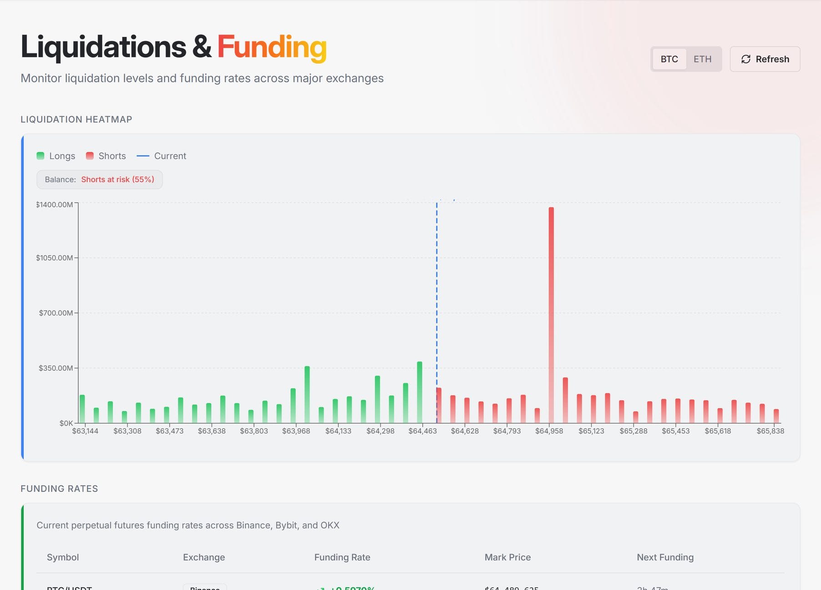Click the Longs legend label
This screenshot has height=590, width=821.
point(62,156)
